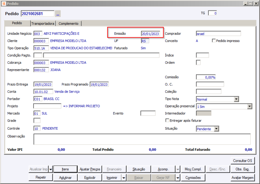
Task: Focus the Representante code field
Action: [x=41, y=70]
